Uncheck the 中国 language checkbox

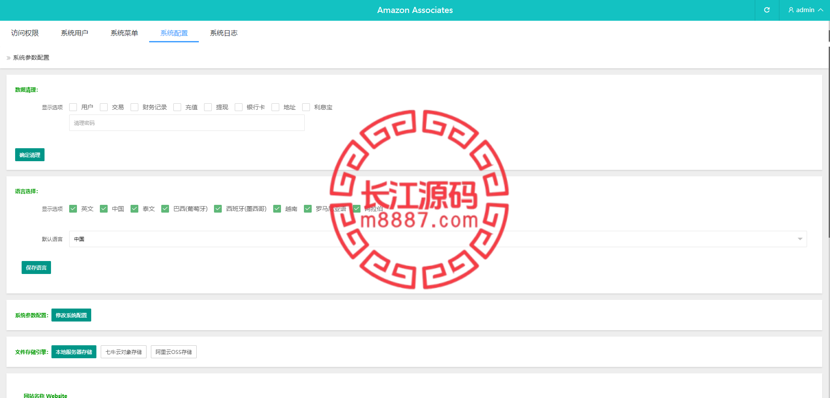click(x=104, y=209)
